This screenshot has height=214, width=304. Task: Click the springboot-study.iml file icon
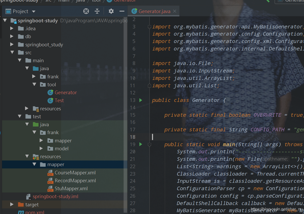pyautogui.click(x=28, y=197)
